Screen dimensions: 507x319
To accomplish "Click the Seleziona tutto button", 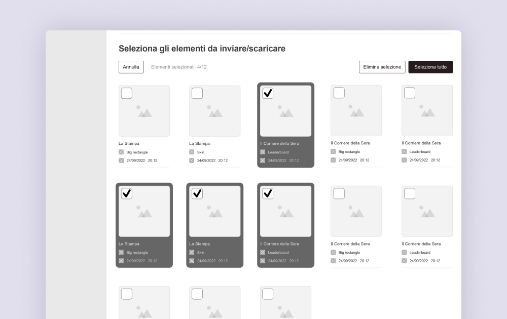I will pyautogui.click(x=430, y=67).
